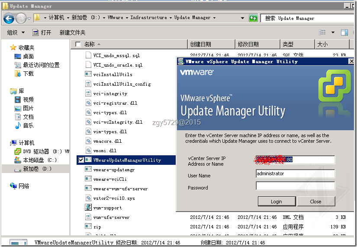Viewport: 357px width, 247px height.
Task: Sort by 创建日期 column header
Action: pyautogui.click(x=211, y=44)
